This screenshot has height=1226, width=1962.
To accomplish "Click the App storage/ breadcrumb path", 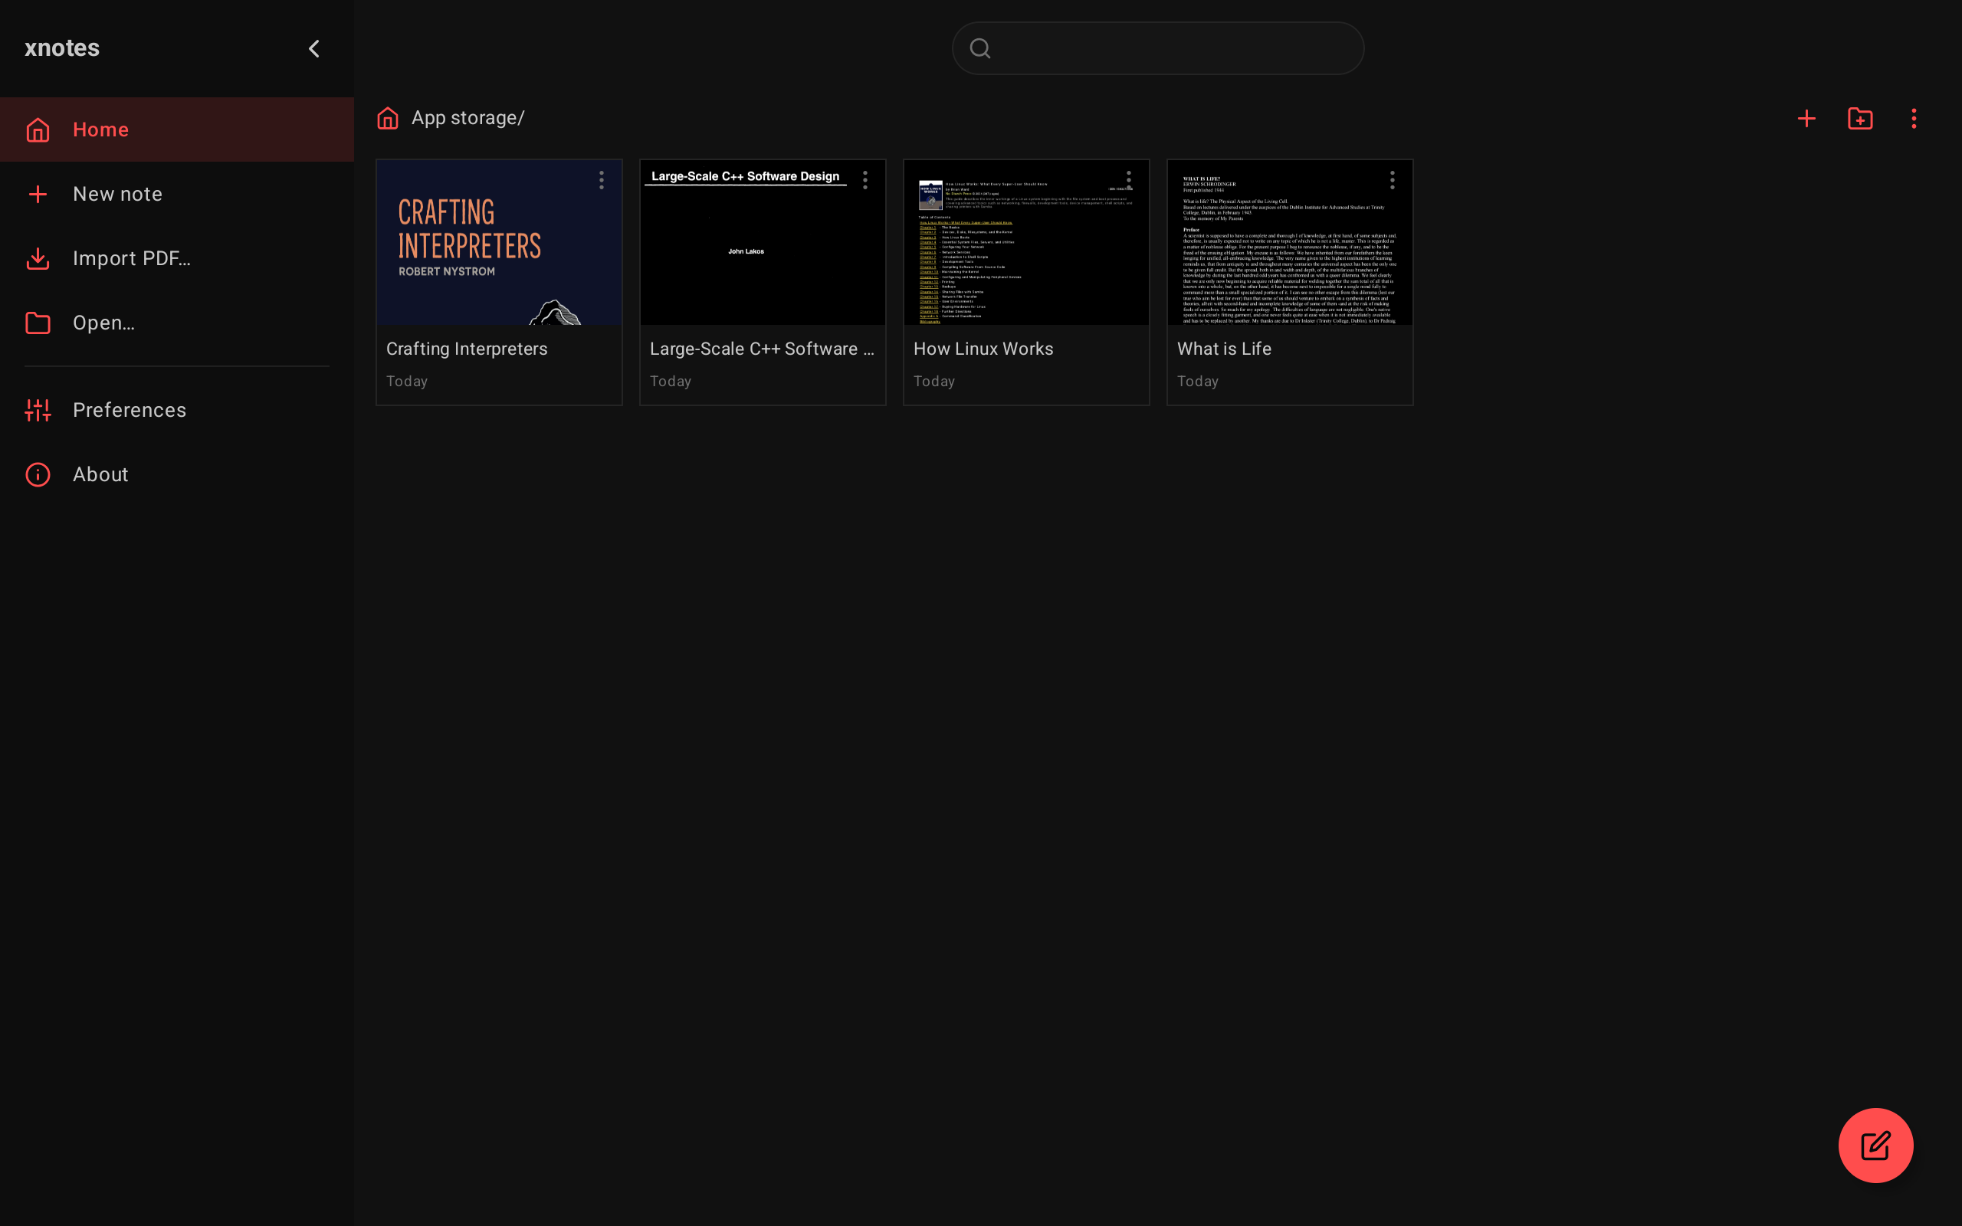I will pyautogui.click(x=468, y=118).
